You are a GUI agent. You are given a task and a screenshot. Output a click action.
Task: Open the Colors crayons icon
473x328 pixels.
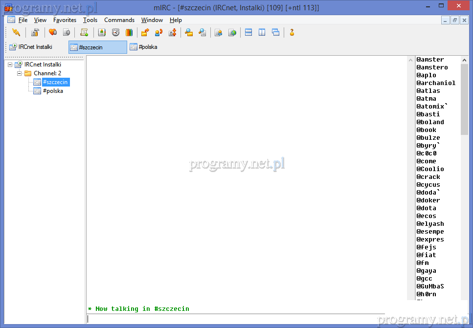pos(129,33)
